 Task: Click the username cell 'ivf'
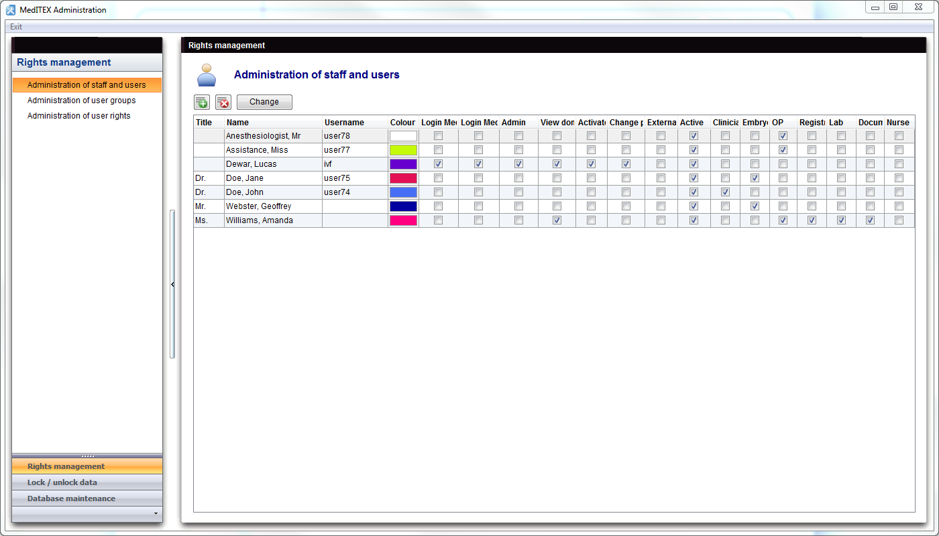355,164
